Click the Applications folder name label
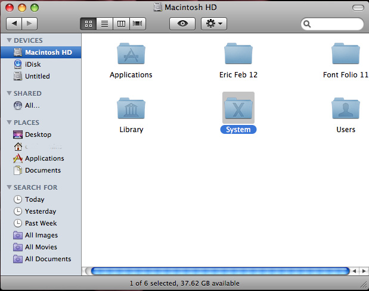Image resolution: width=369 pixels, height=291 pixels. (x=131, y=75)
